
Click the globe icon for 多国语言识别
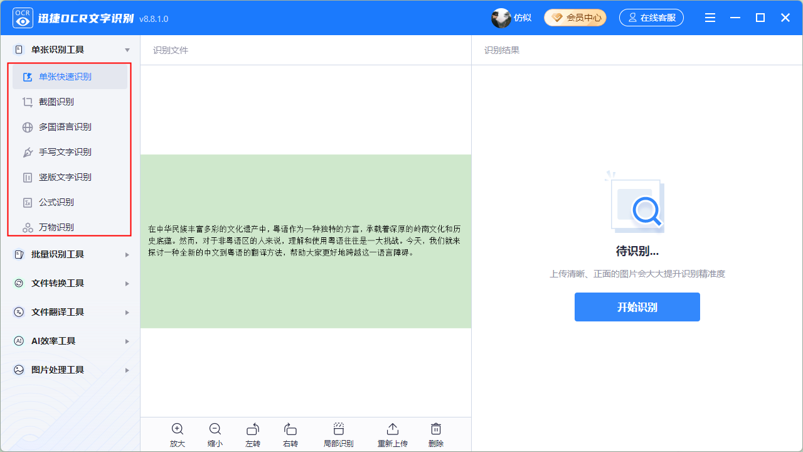(x=28, y=127)
